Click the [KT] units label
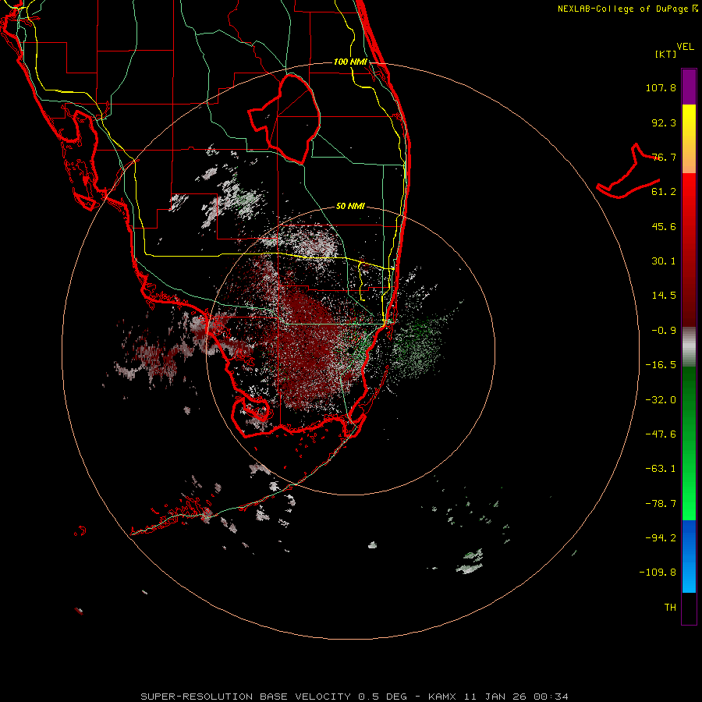This screenshot has width=702, height=702. (x=666, y=54)
